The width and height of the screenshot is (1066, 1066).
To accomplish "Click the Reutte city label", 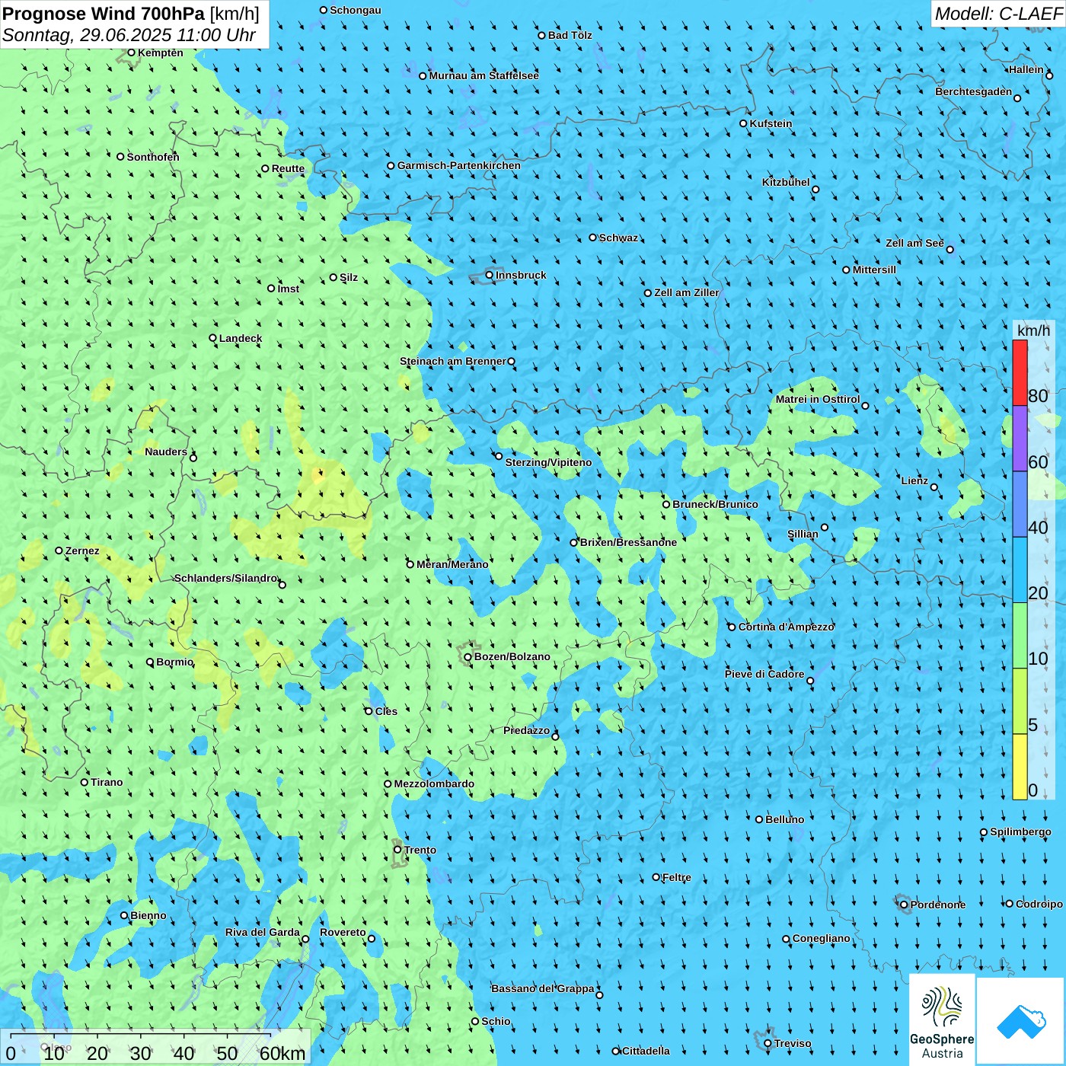I will (x=288, y=168).
